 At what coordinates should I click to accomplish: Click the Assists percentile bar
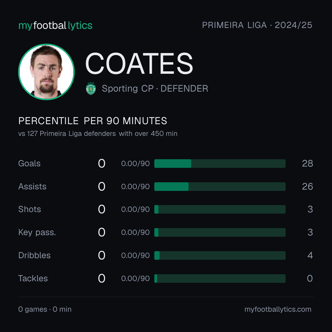(x=220, y=187)
